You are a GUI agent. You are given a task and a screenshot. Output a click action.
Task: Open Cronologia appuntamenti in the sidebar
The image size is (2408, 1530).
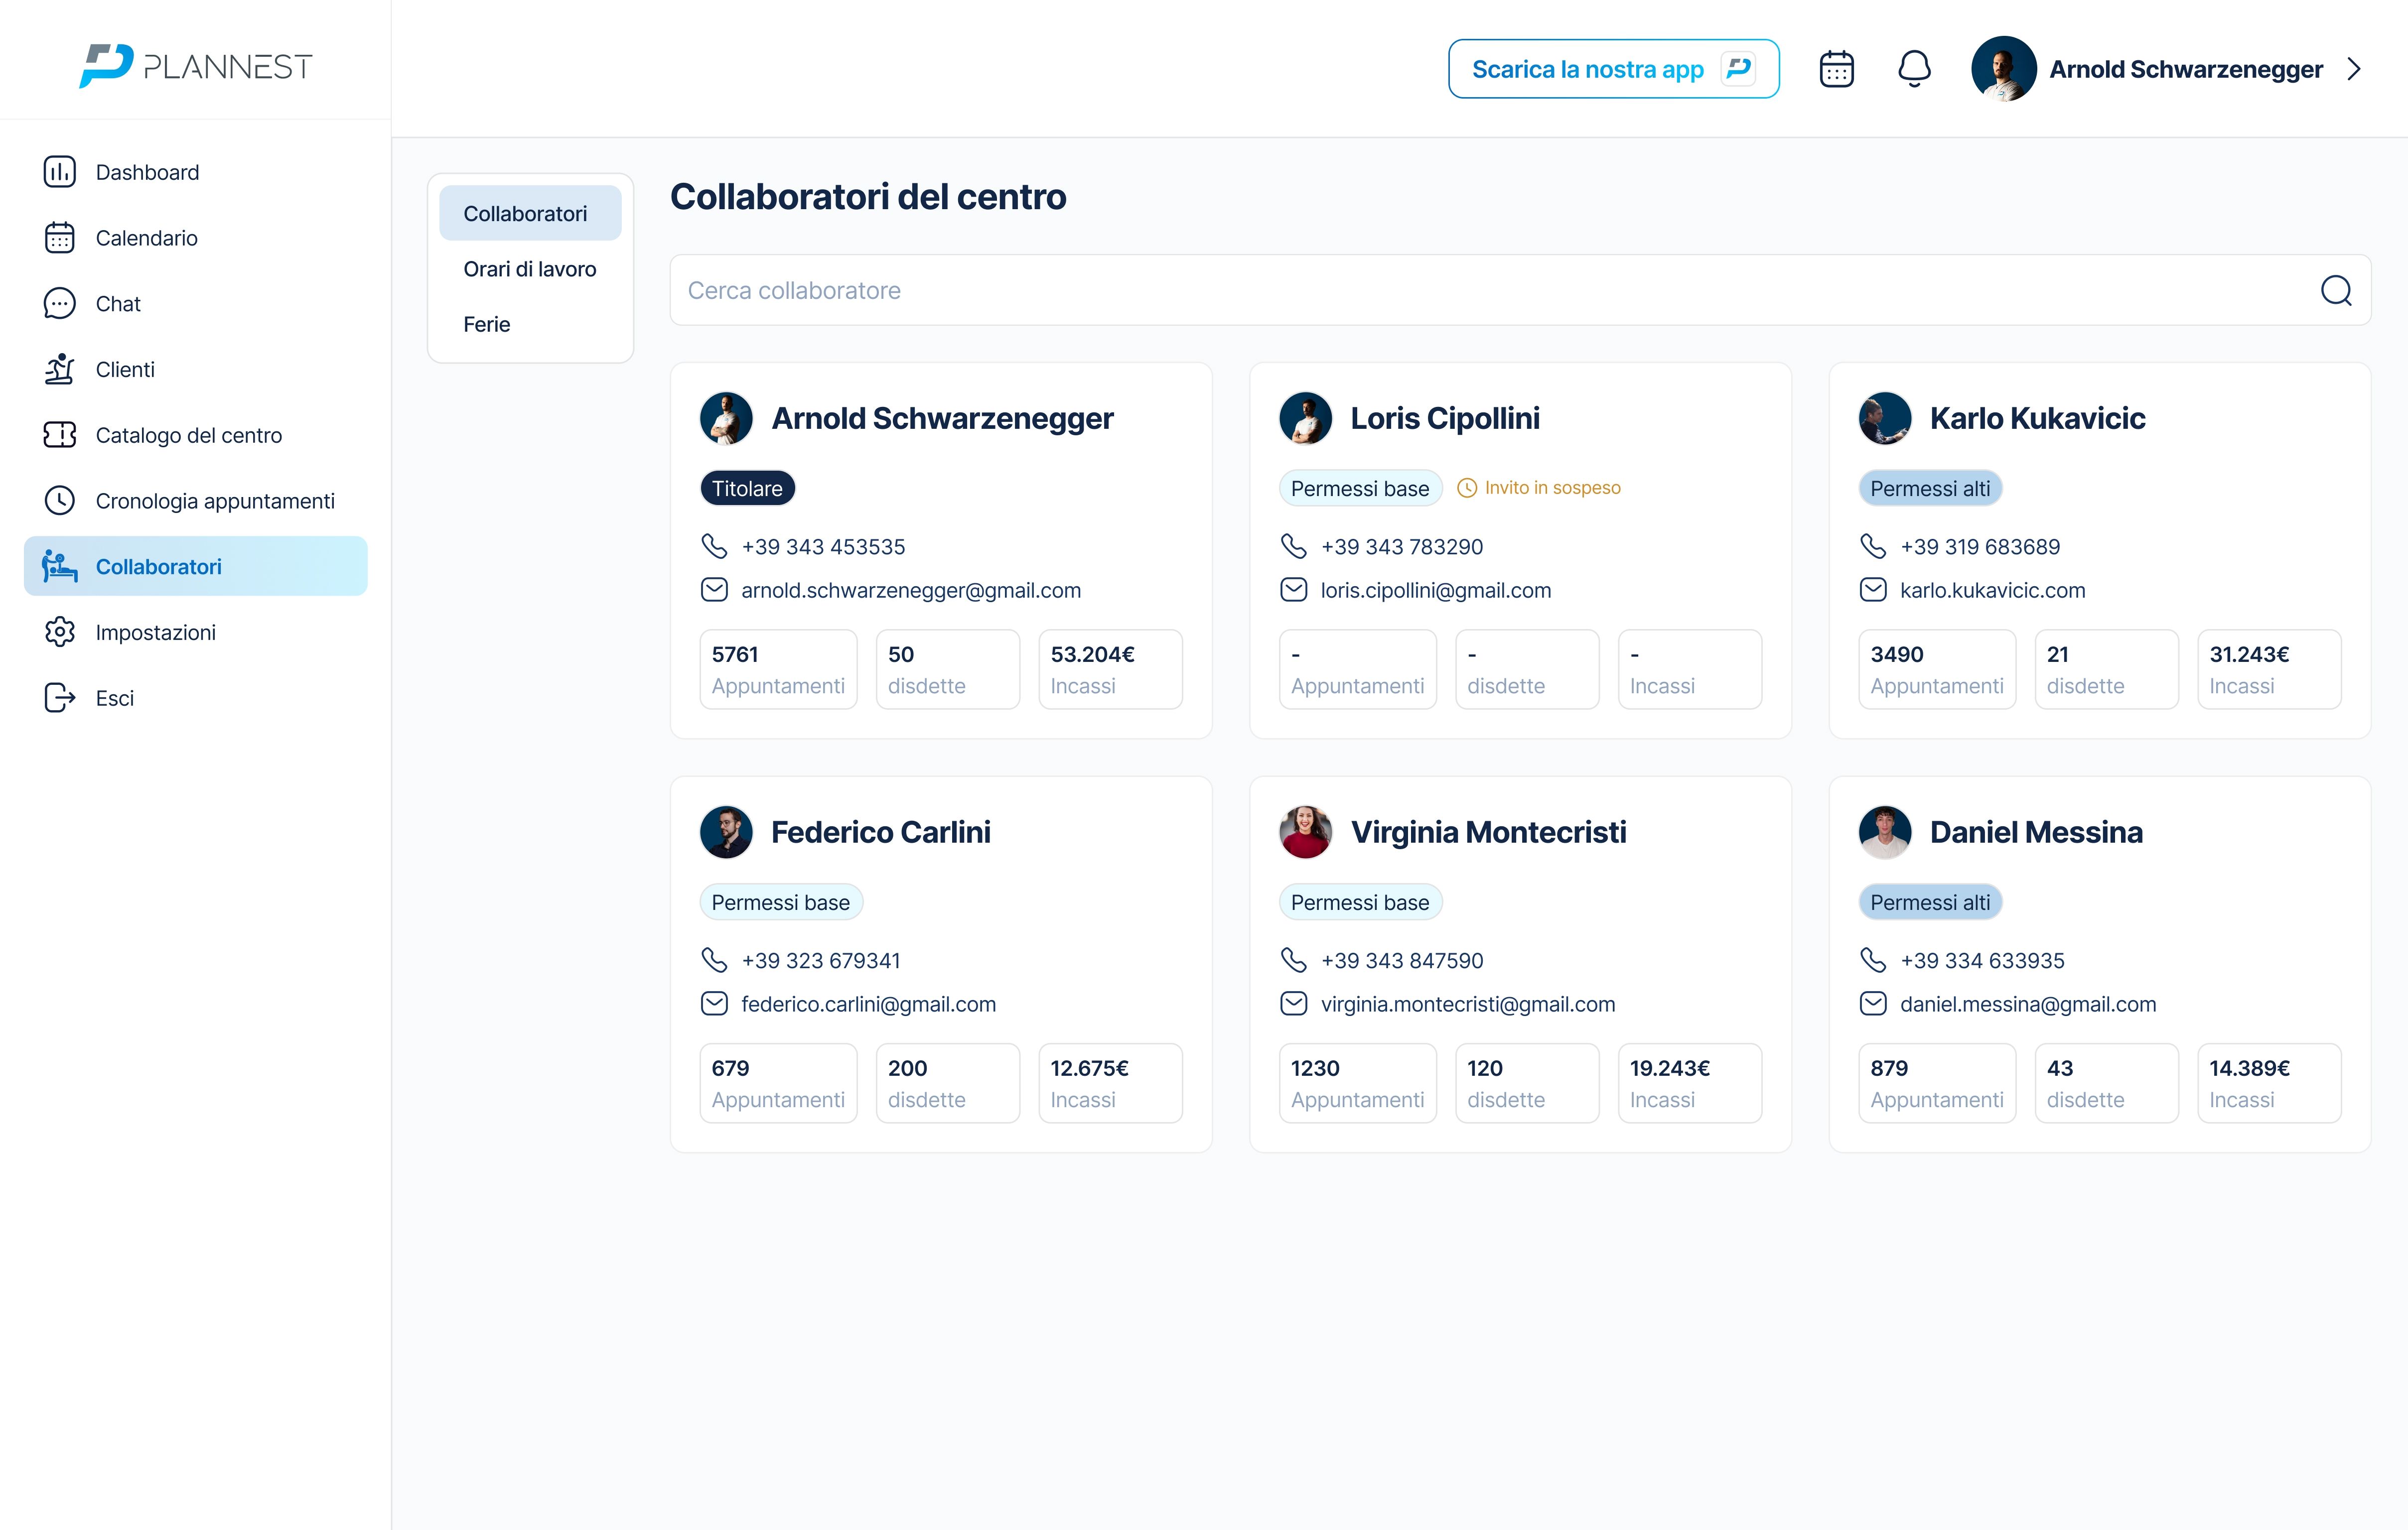214,501
